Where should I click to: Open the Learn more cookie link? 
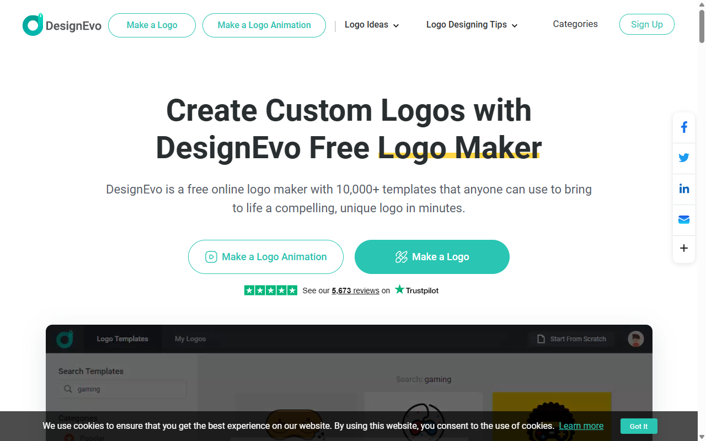pyautogui.click(x=581, y=426)
